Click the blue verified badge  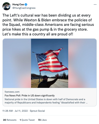[26, 5]
